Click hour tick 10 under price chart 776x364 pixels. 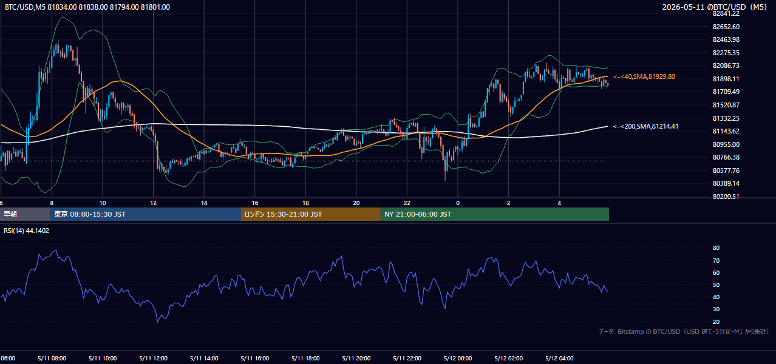coord(103,203)
